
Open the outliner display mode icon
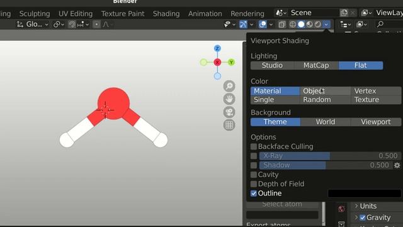[361, 25]
